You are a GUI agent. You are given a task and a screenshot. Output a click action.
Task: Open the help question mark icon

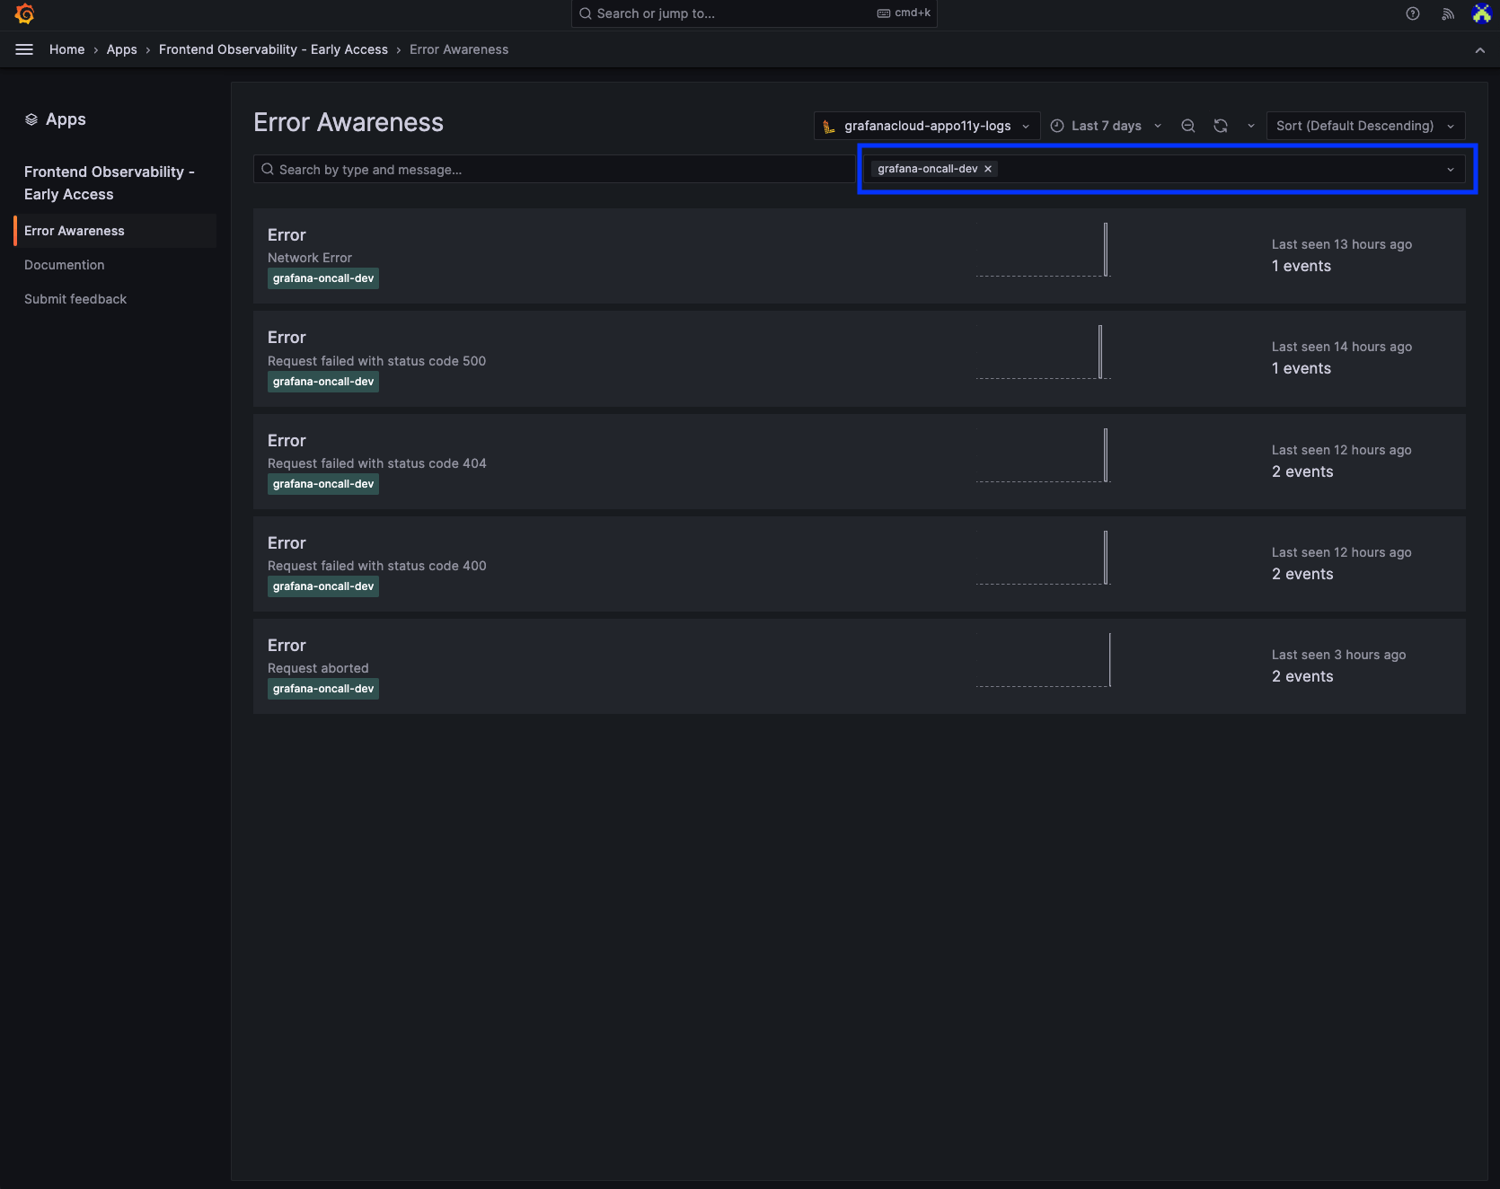pyautogui.click(x=1412, y=13)
